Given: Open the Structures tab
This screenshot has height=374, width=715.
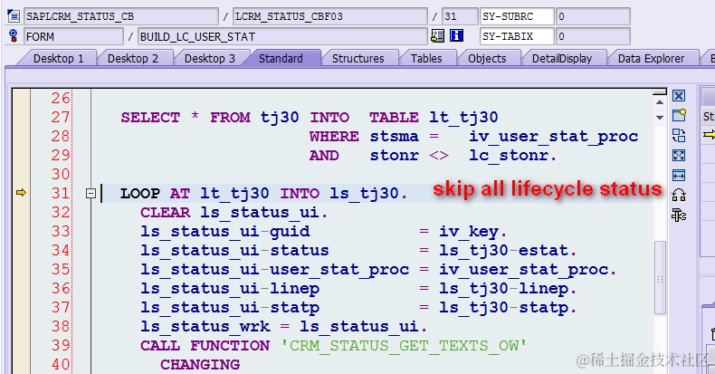Looking at the screenshot, I should (358, 58).
